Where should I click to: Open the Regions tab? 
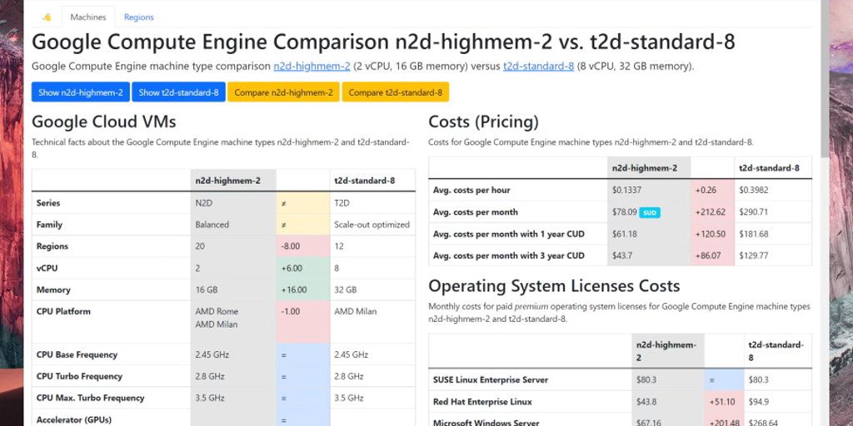[x=138, y=17]
